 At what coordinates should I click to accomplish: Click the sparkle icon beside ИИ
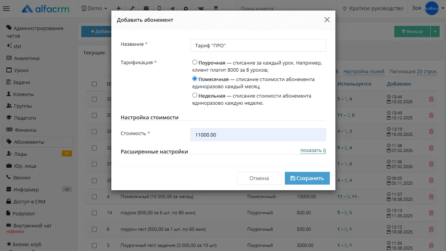click(9, 45)
